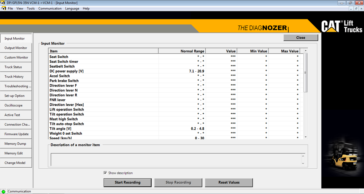Viewport: 364px width, 194px height.
Task: Open the File menu
Action: click(10, 9)
